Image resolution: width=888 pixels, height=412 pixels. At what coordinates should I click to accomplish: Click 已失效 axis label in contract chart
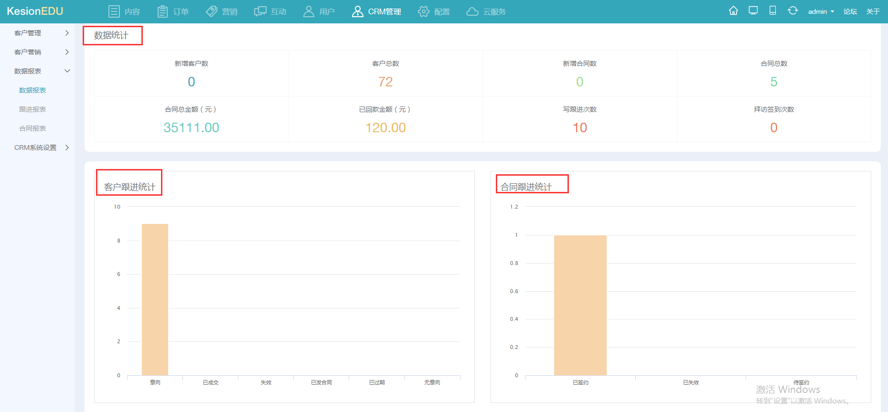(691, 382)
